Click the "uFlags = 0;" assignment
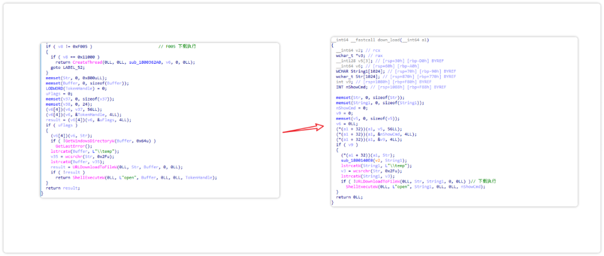This screenshot has height=256, width=604. pos(59,93)
